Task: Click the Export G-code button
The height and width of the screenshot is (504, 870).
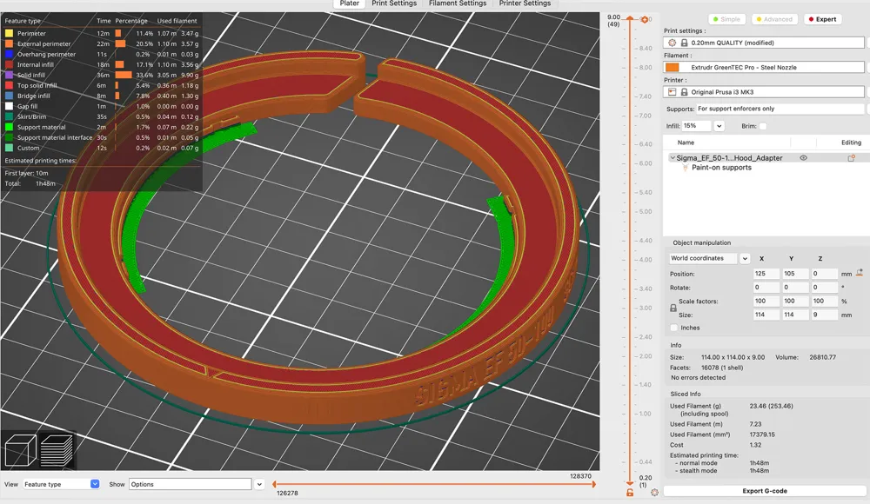Action: coord(764,491)
